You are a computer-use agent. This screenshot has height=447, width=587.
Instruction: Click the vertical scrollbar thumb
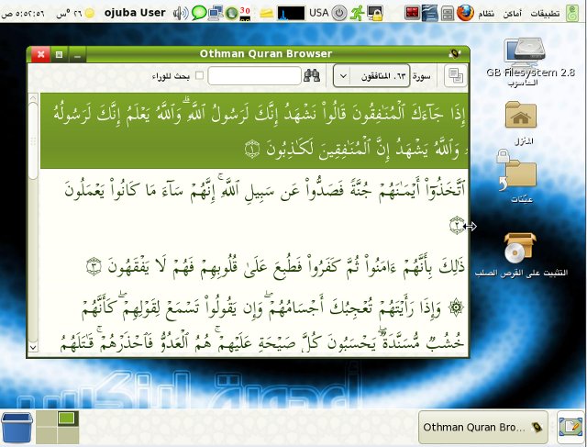click(33, 140)
